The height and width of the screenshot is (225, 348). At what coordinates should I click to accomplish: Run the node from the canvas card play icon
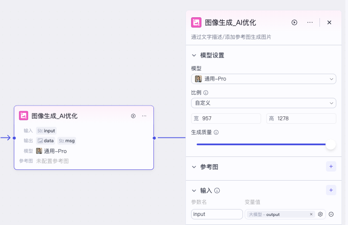click(133, 116)
